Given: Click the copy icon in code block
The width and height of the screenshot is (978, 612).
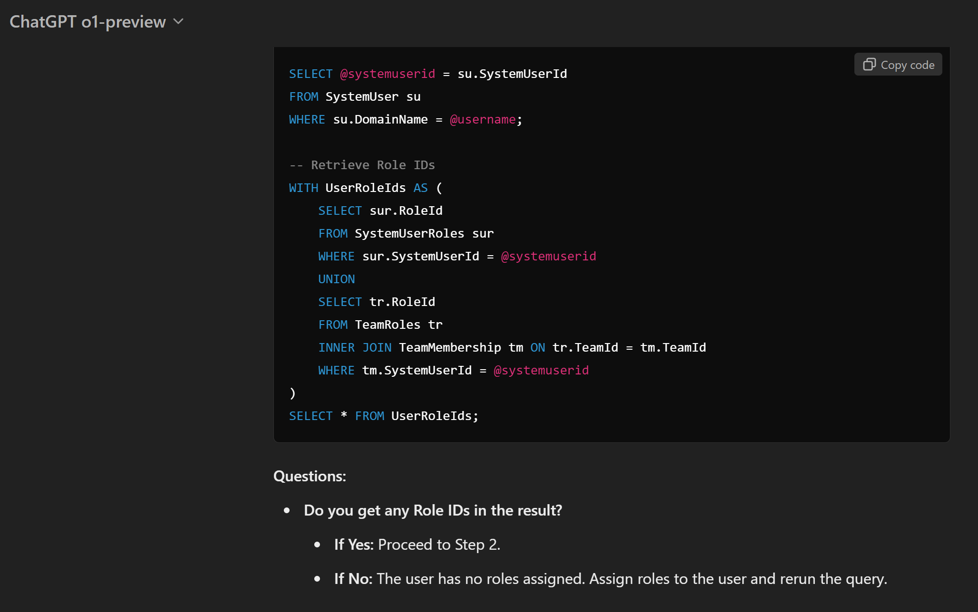Looking at the screenshot, I should [x=869, y=65].
